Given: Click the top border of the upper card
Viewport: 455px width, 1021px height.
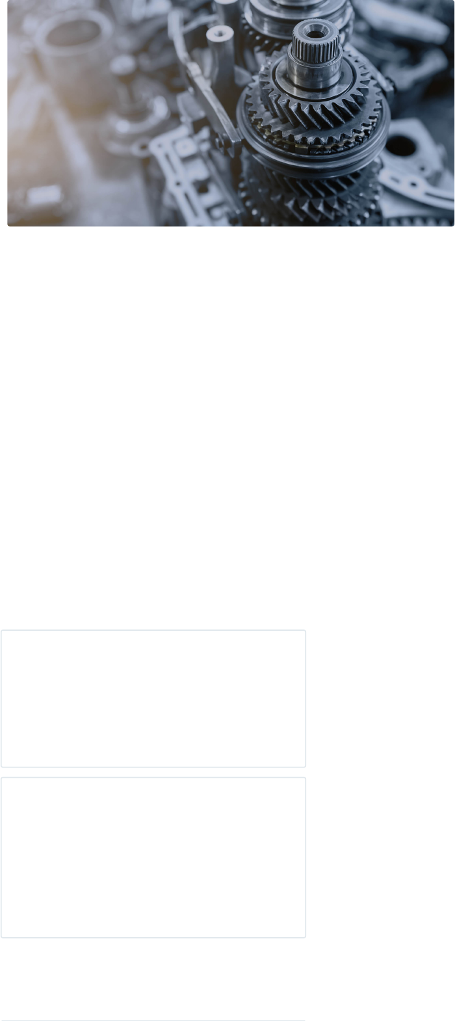Looking at the screenshot, I should coord(153,630).
